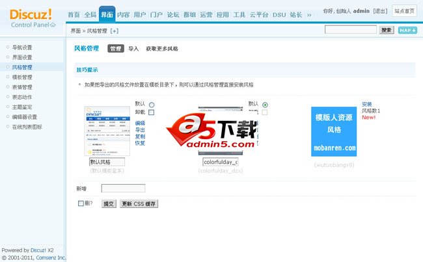This screenshot has width=423, height=262.
Task: Open 表情管理 in the sidebar
Action: pos(22,87)
